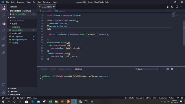Image resolution: width=185 pixels, height=104 pixels.
Task: Click the editor vertical scrollbar
Action: [184, 33]
